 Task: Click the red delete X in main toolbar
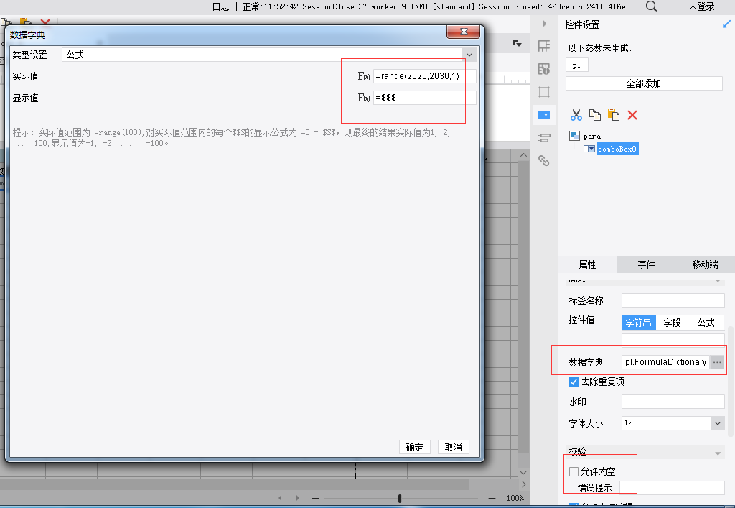[45, 22]
